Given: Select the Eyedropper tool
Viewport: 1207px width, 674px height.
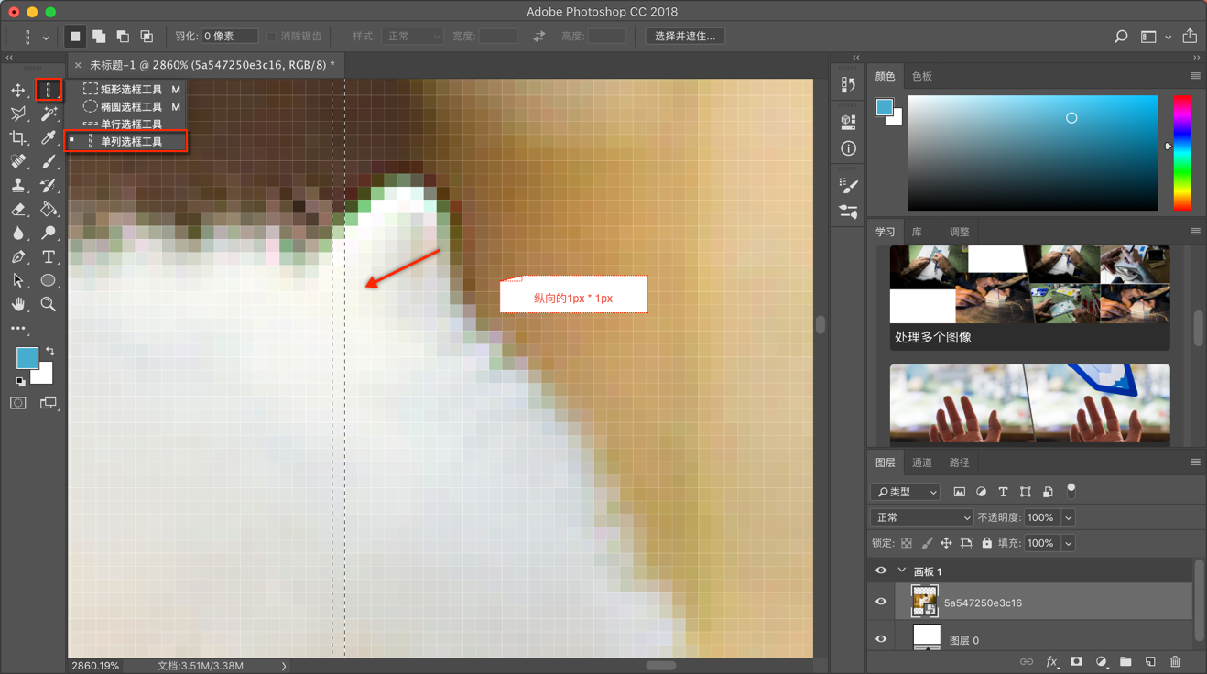Looking at the screenshot, I should (49, 137).
